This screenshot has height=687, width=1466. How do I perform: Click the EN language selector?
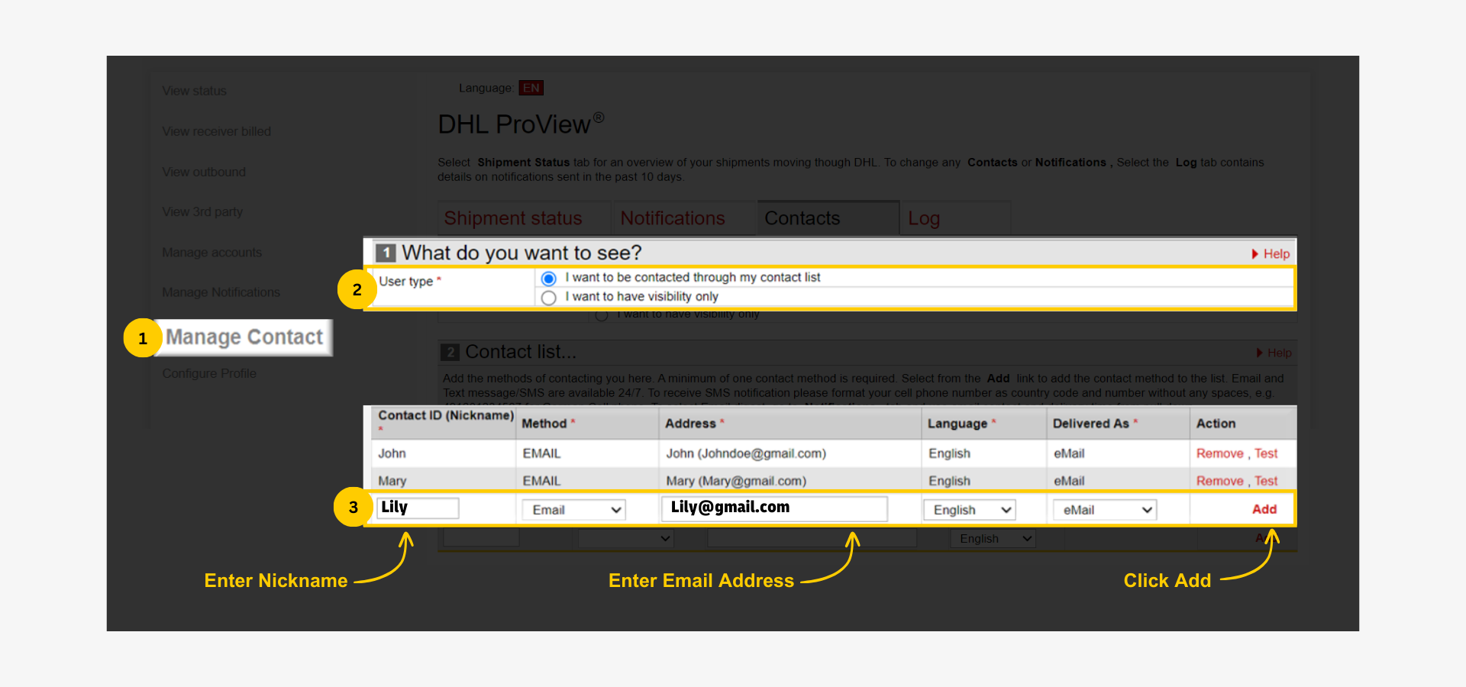531,88
